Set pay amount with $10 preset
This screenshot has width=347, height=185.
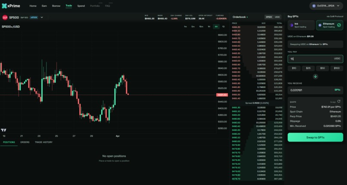coord(294,68)
